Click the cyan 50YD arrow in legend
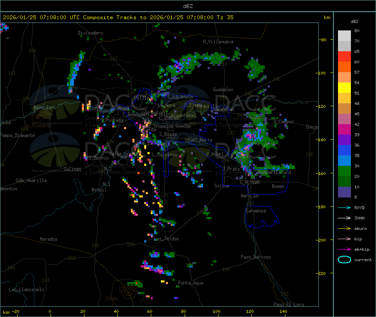Viewport: 376px width, 317px height. pos(344,207)
